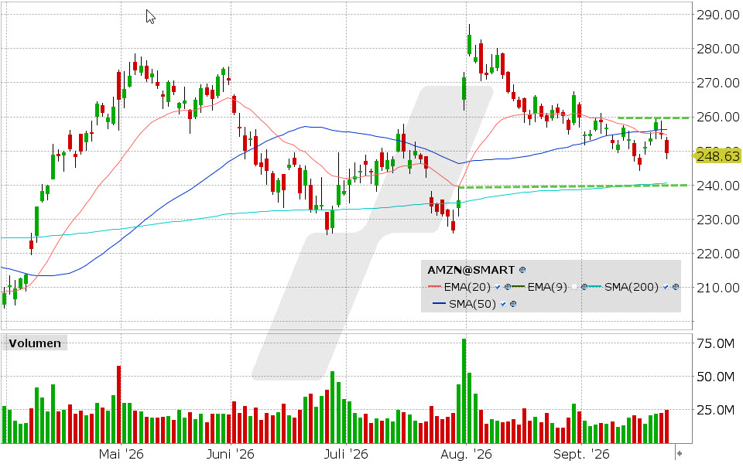Click the 240.00 price axis label
This screenshot has height=464, width=743.
click(718, 186)
